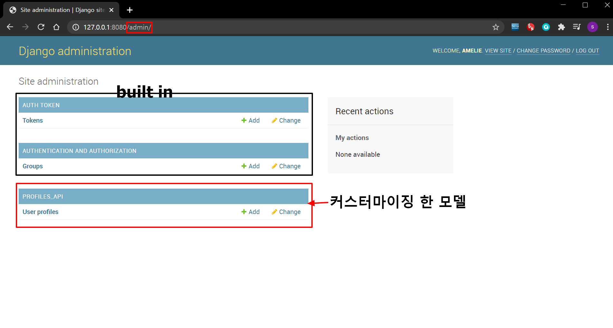Open the Chrome three-dot menu
Screen dimensions: 613x328
pos(608,27)
